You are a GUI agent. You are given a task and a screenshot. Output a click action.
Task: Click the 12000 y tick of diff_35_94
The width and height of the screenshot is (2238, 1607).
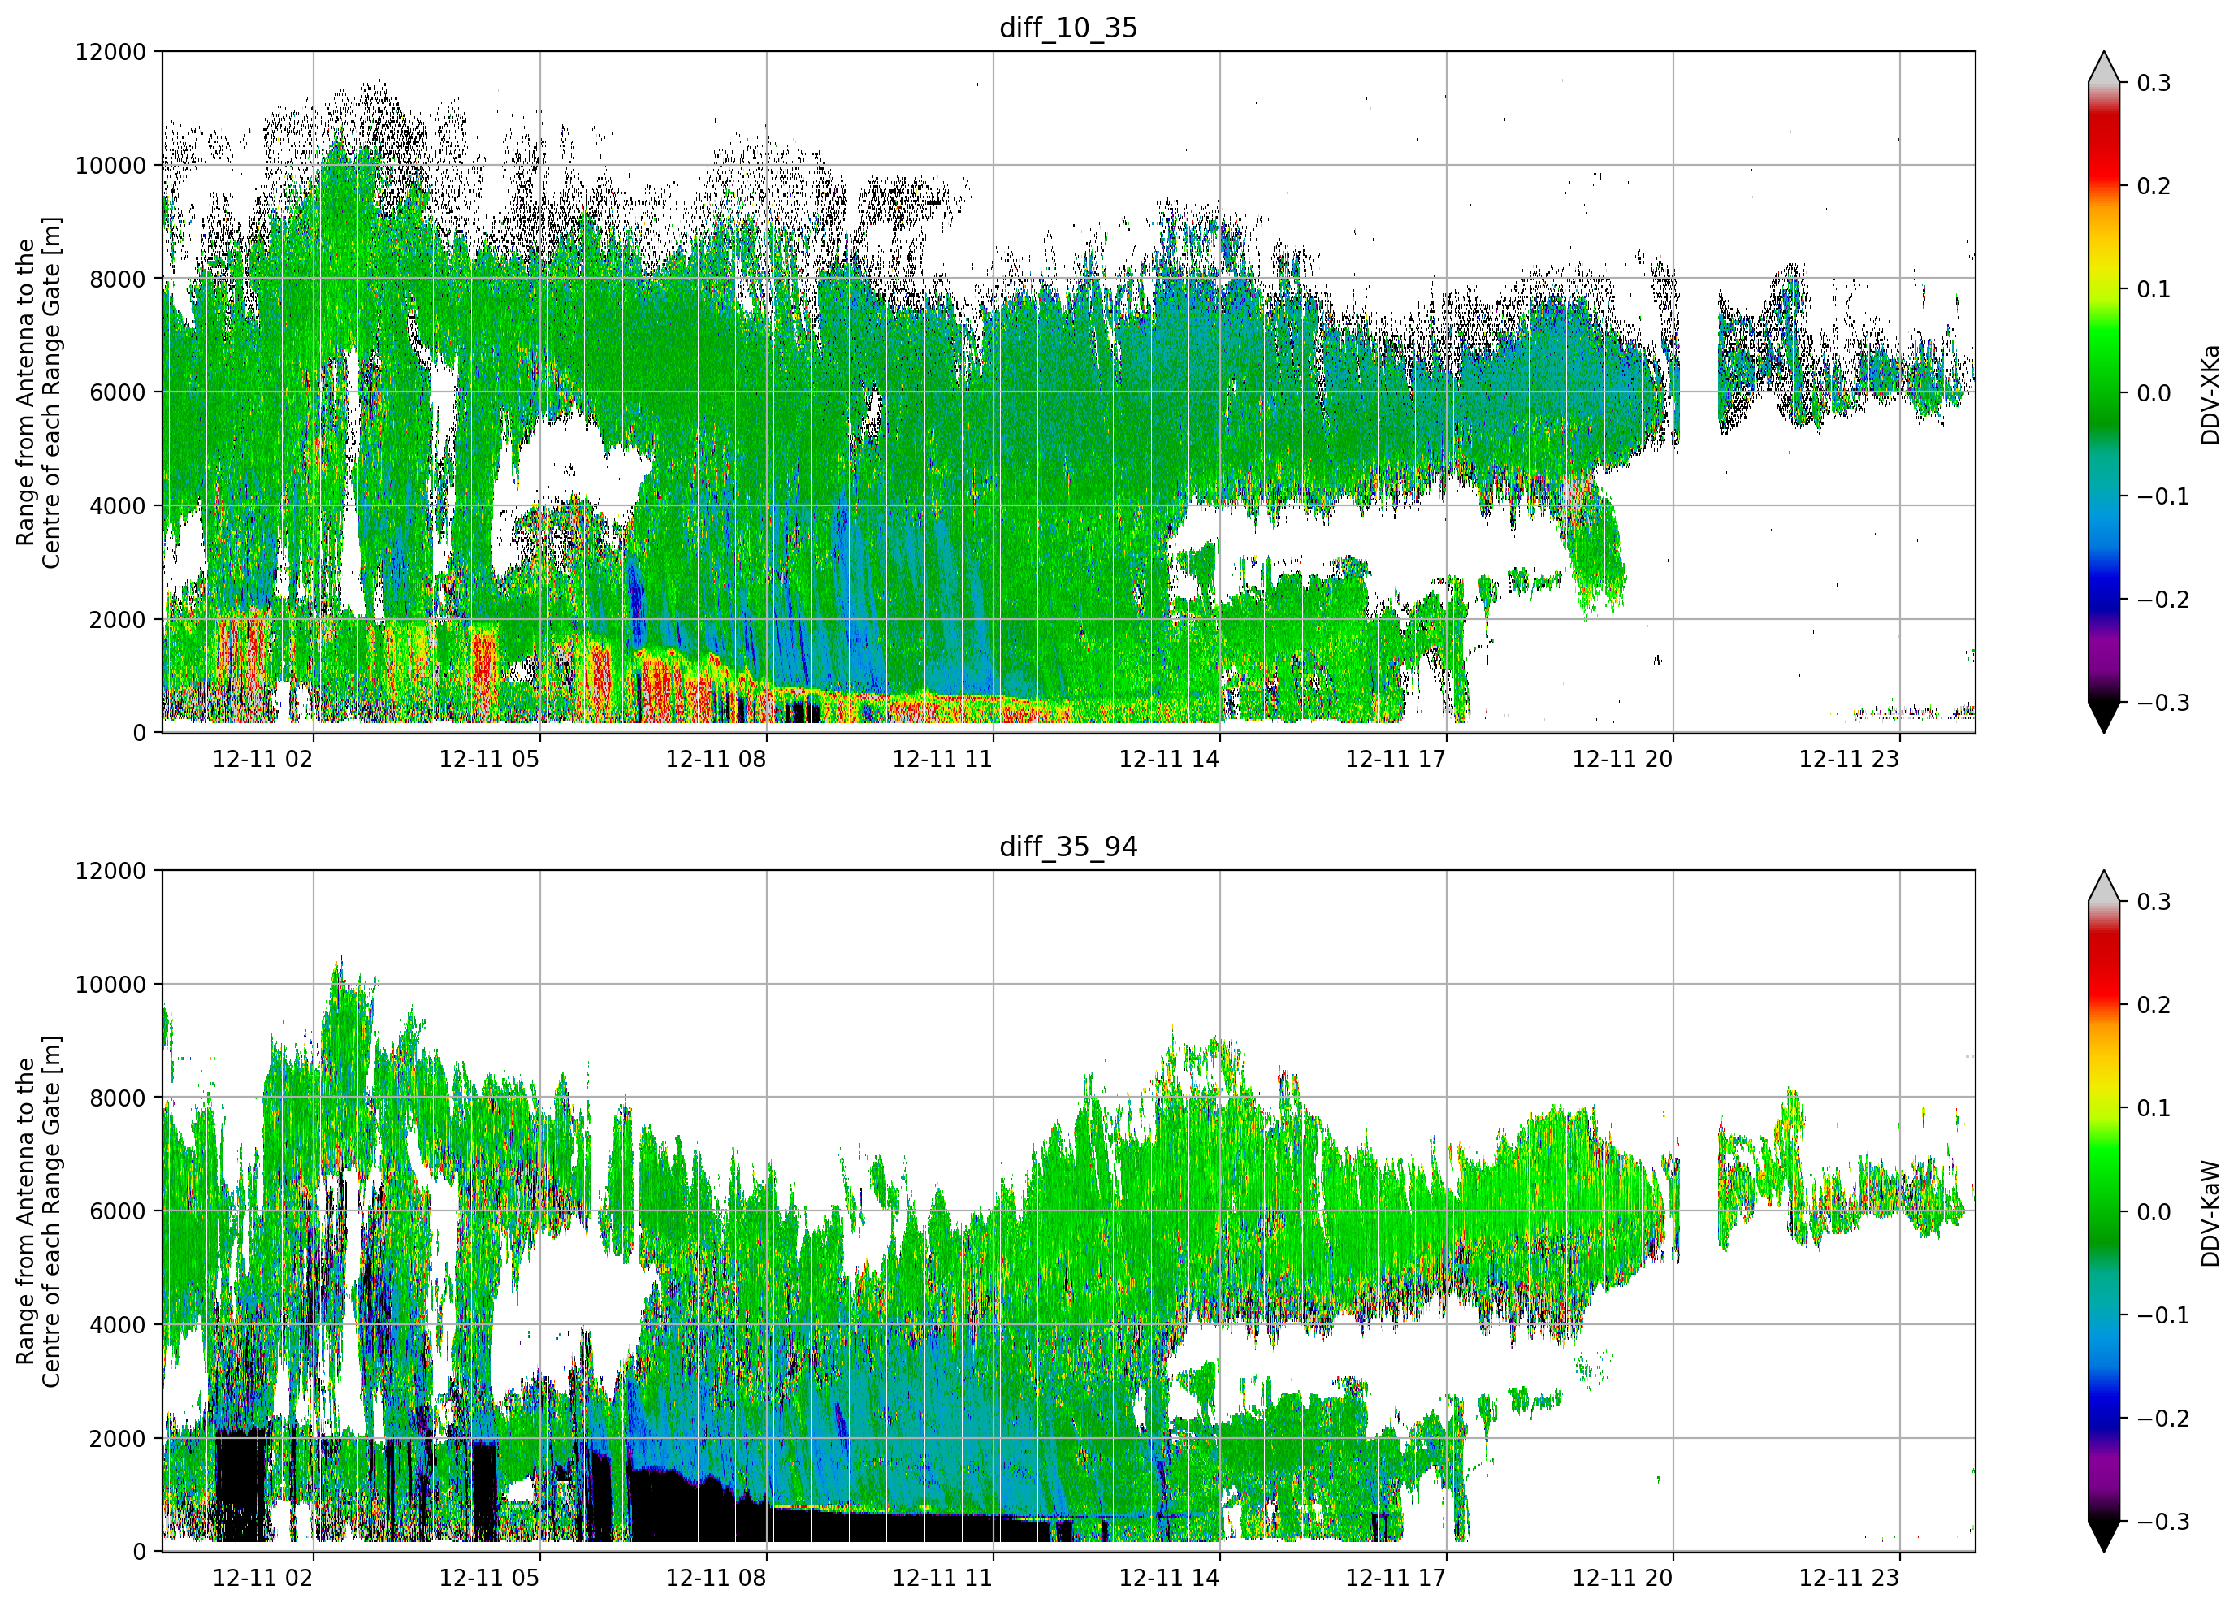pos(110,871)
